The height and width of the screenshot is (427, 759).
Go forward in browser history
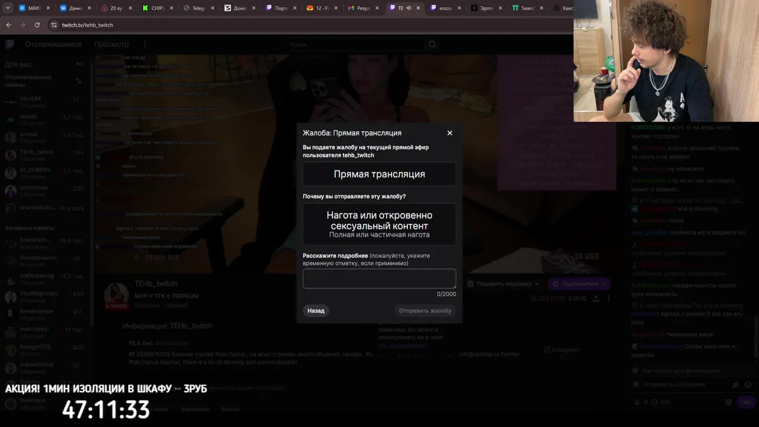pos(23,25)
